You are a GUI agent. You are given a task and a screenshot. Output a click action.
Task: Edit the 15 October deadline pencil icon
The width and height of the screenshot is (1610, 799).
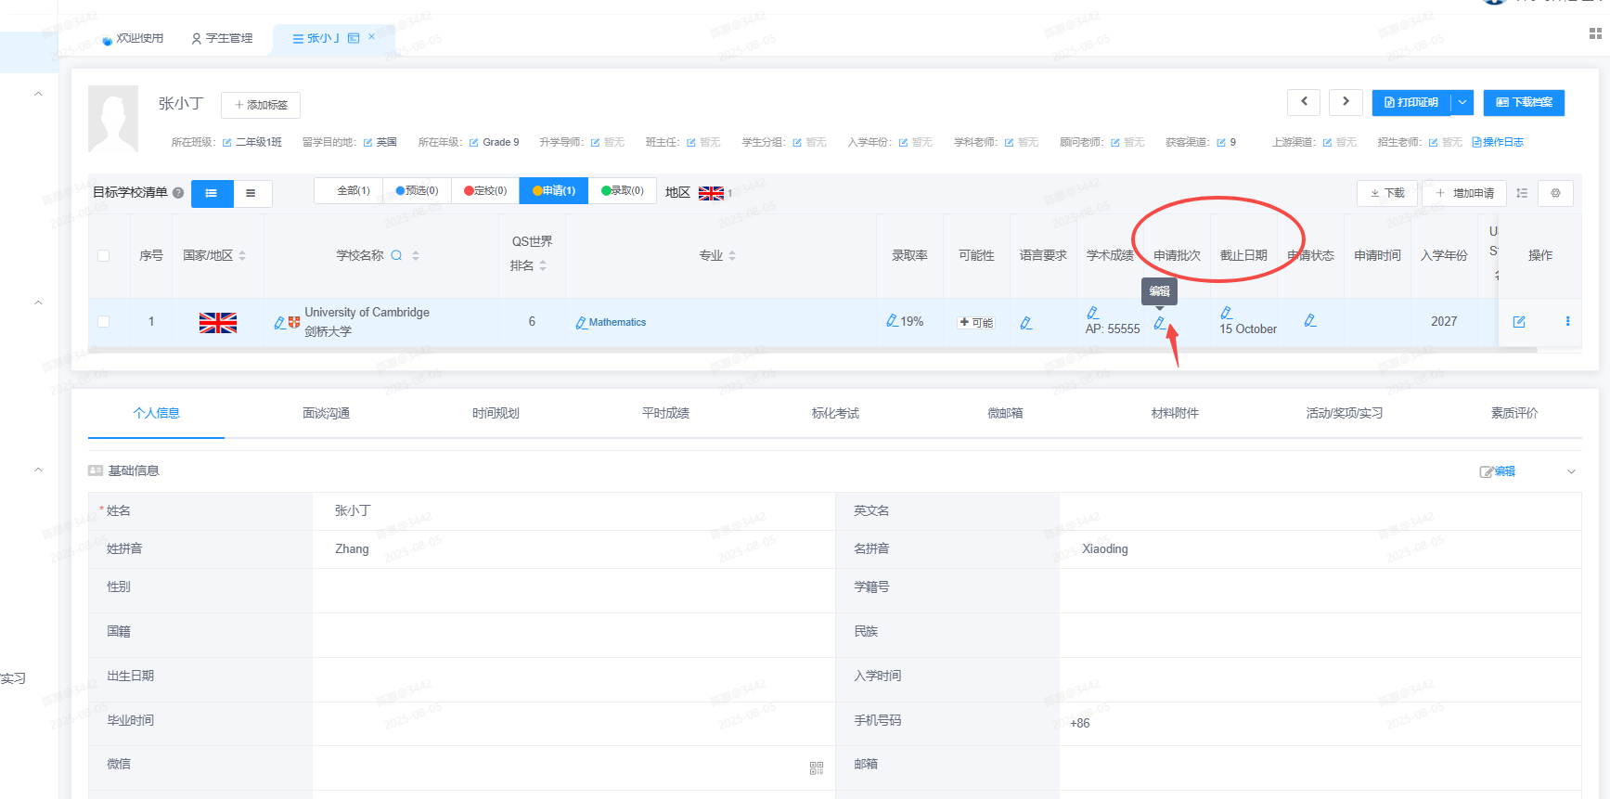coord(1226,313)
